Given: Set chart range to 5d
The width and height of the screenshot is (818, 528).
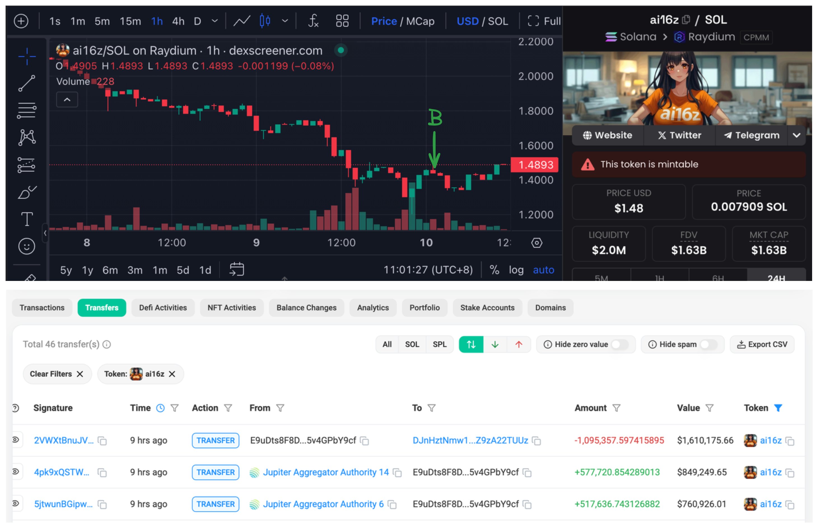Looking at the screenshot, I should tap(183, 270).
